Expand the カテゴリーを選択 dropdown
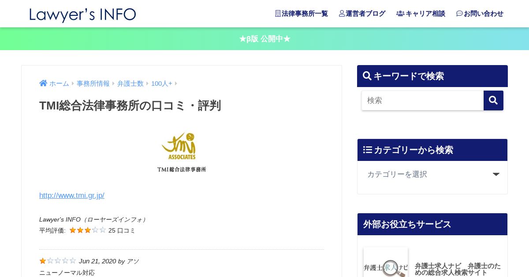The image size is (529, 277). (432, 174)
